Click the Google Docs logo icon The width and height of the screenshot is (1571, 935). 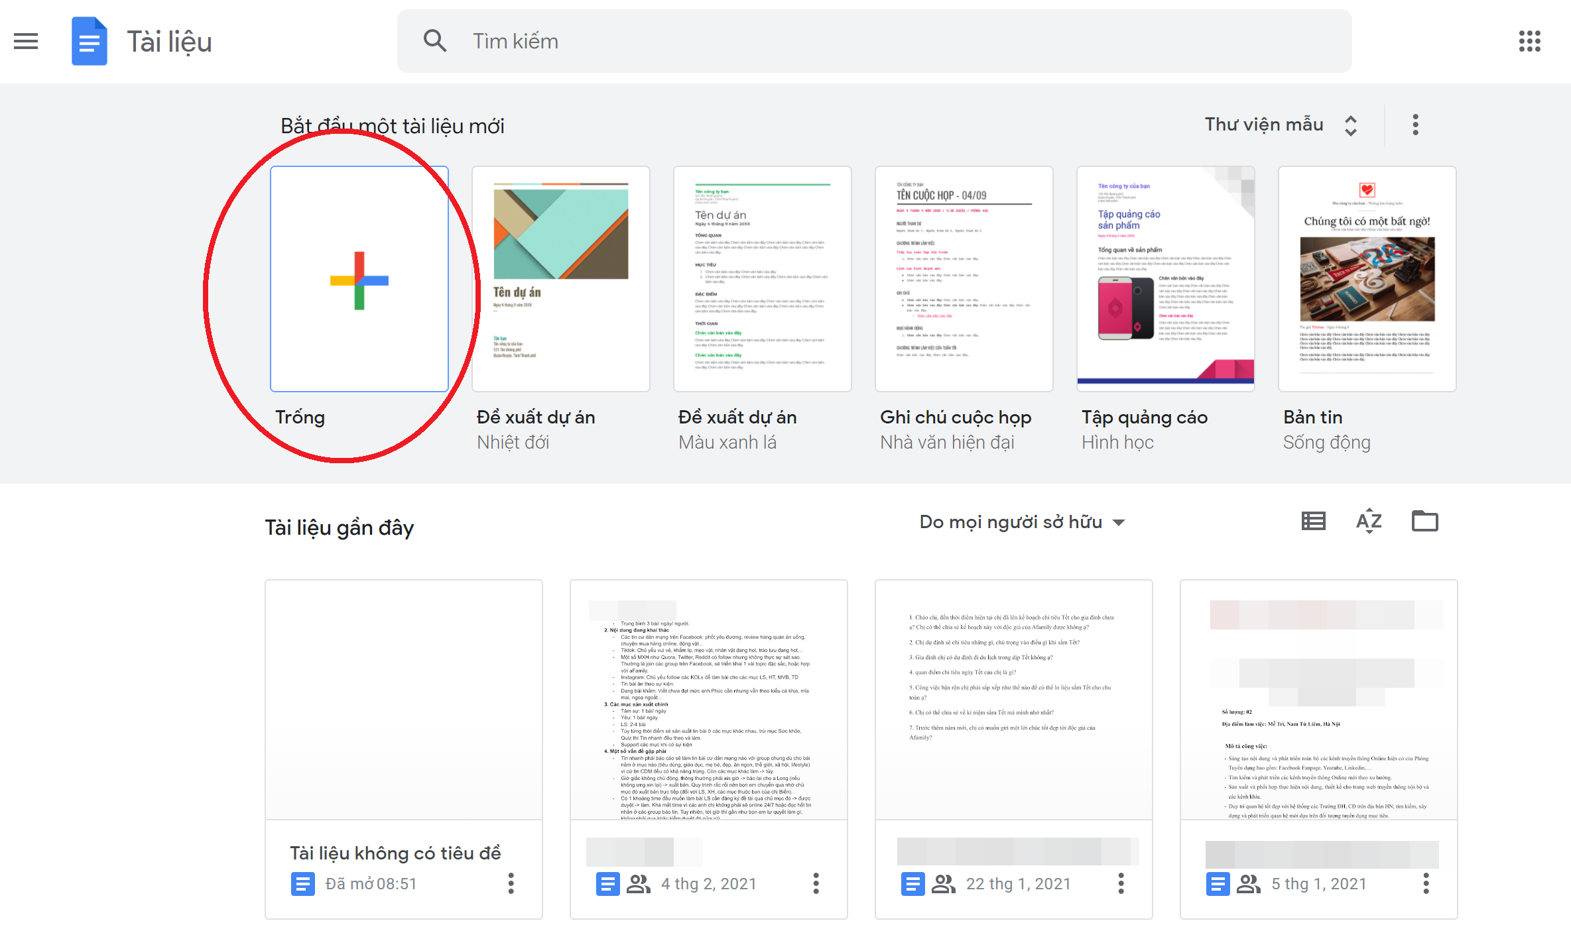[90, 41]
